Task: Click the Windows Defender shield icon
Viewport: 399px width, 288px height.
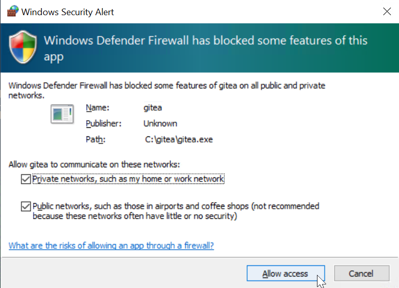Action: 23,47
